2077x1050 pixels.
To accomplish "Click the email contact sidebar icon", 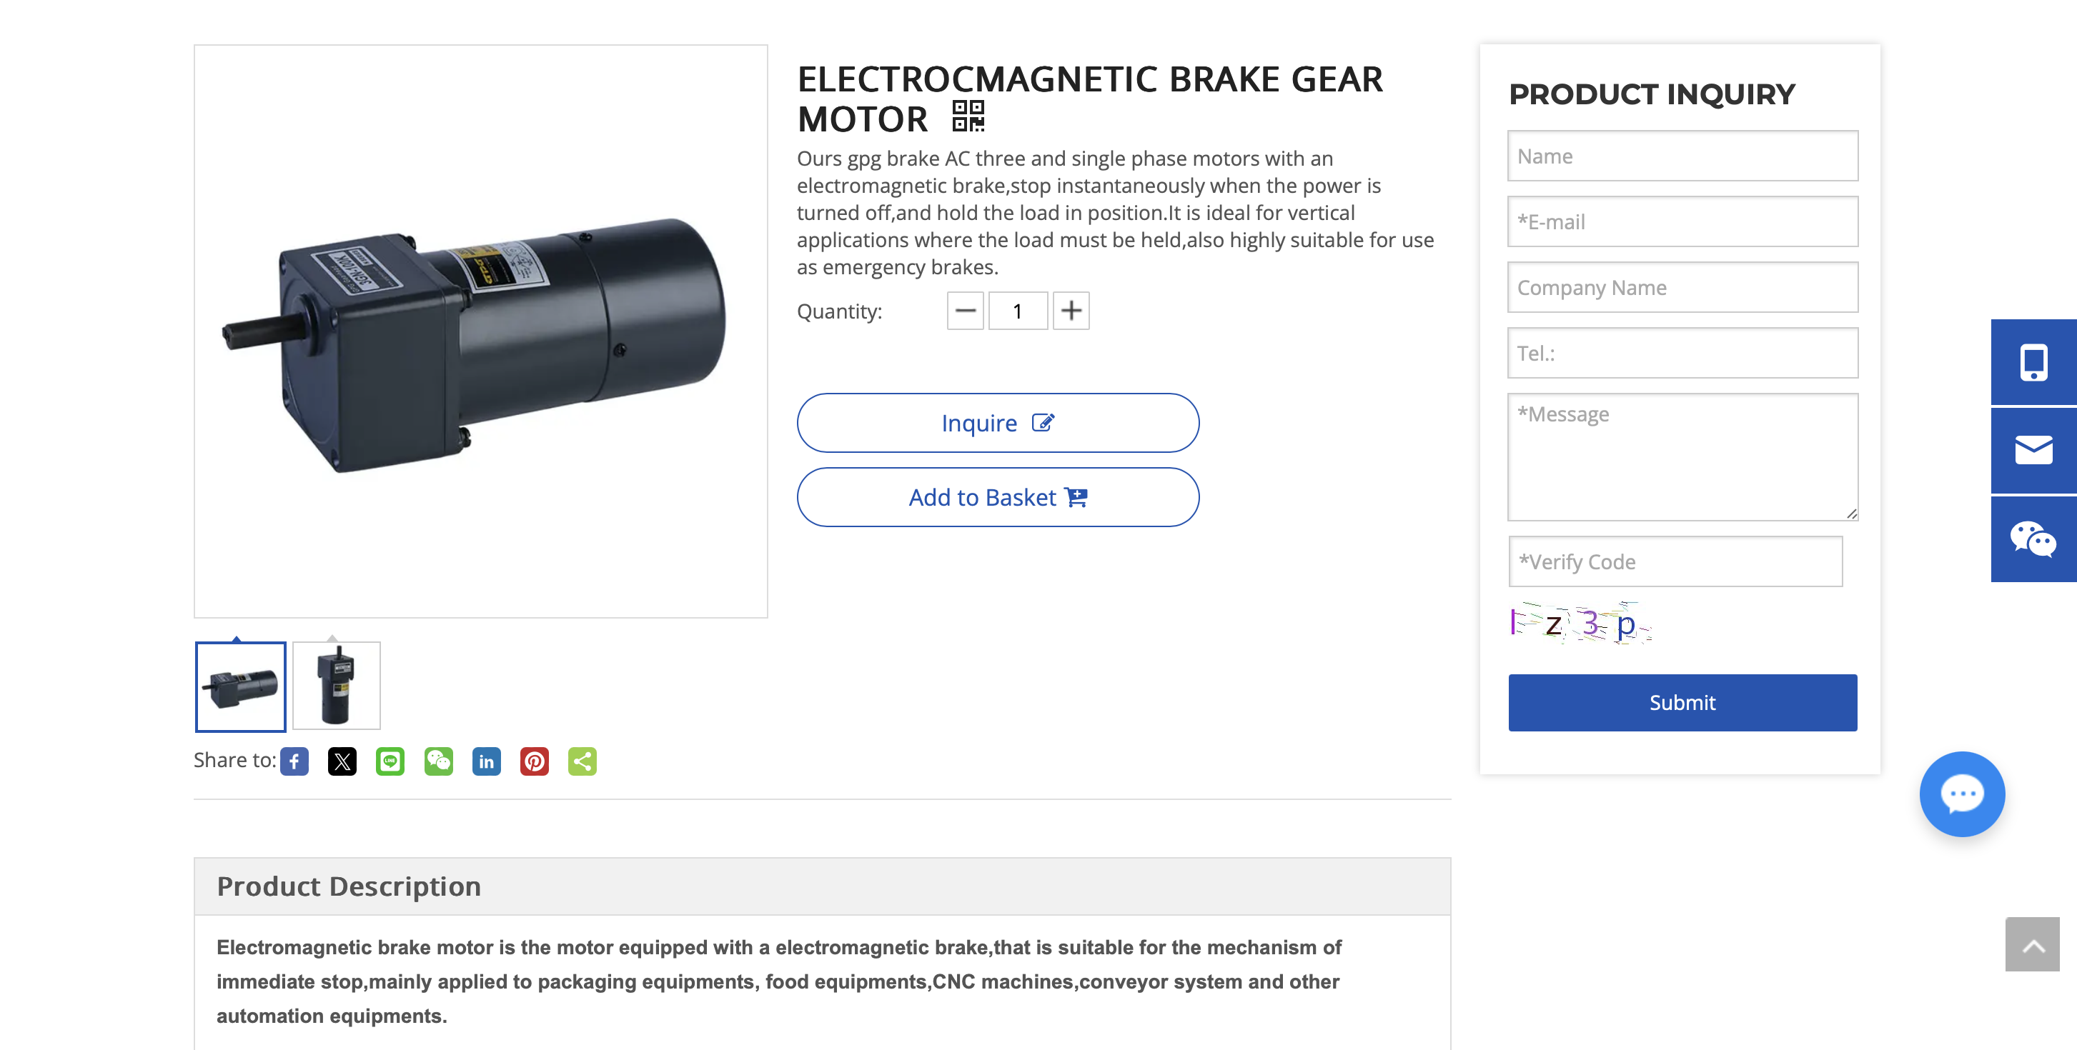I will coord(2033,451).
